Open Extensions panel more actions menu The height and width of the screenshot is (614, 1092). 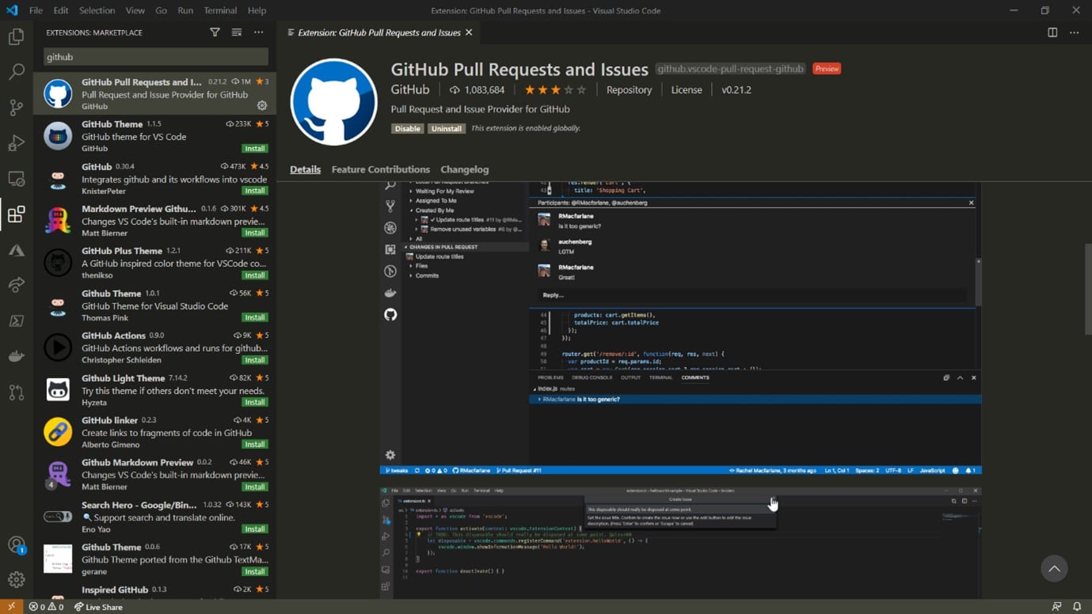pyautogui.click(x=258, y=32)
